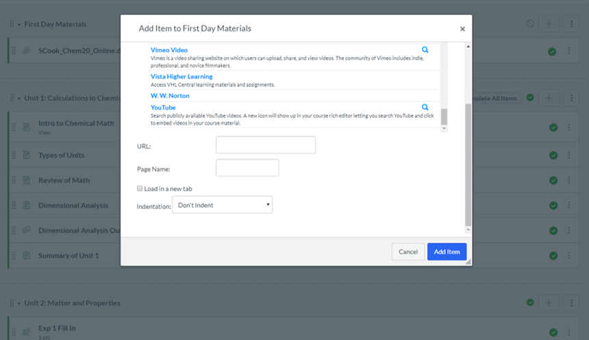
Task: Collapse the Unit 2: Matter and Properties module
Action: 19,303
